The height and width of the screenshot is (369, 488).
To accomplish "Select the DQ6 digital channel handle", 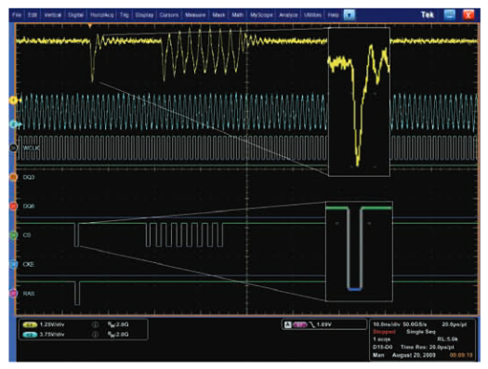I will pyautogui.click(x=13, y=206).
